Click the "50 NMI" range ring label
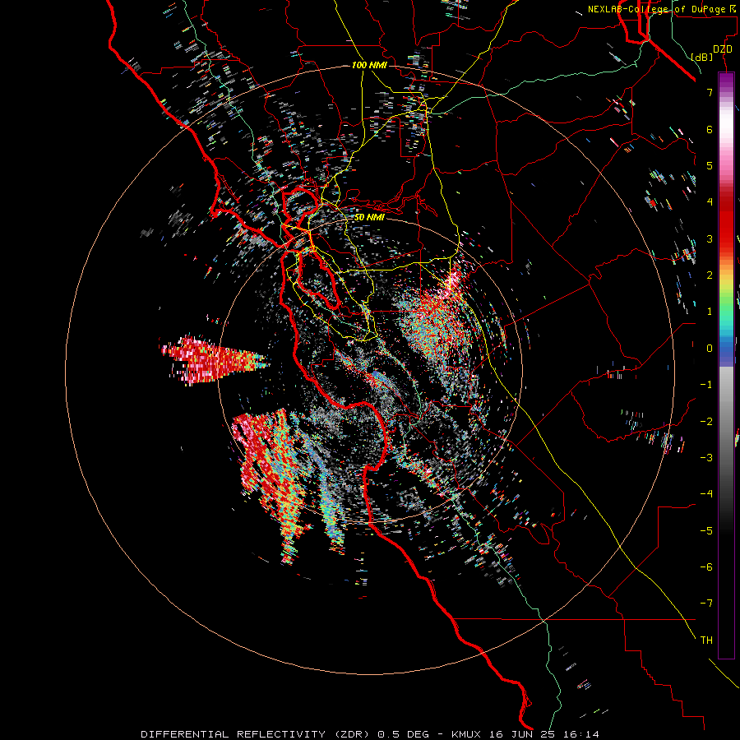Screen dimensions: 740x740 tap(369, 217)
